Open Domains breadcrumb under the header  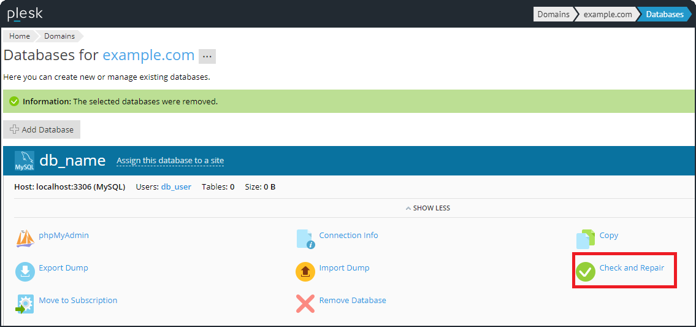tap(59, 36)
